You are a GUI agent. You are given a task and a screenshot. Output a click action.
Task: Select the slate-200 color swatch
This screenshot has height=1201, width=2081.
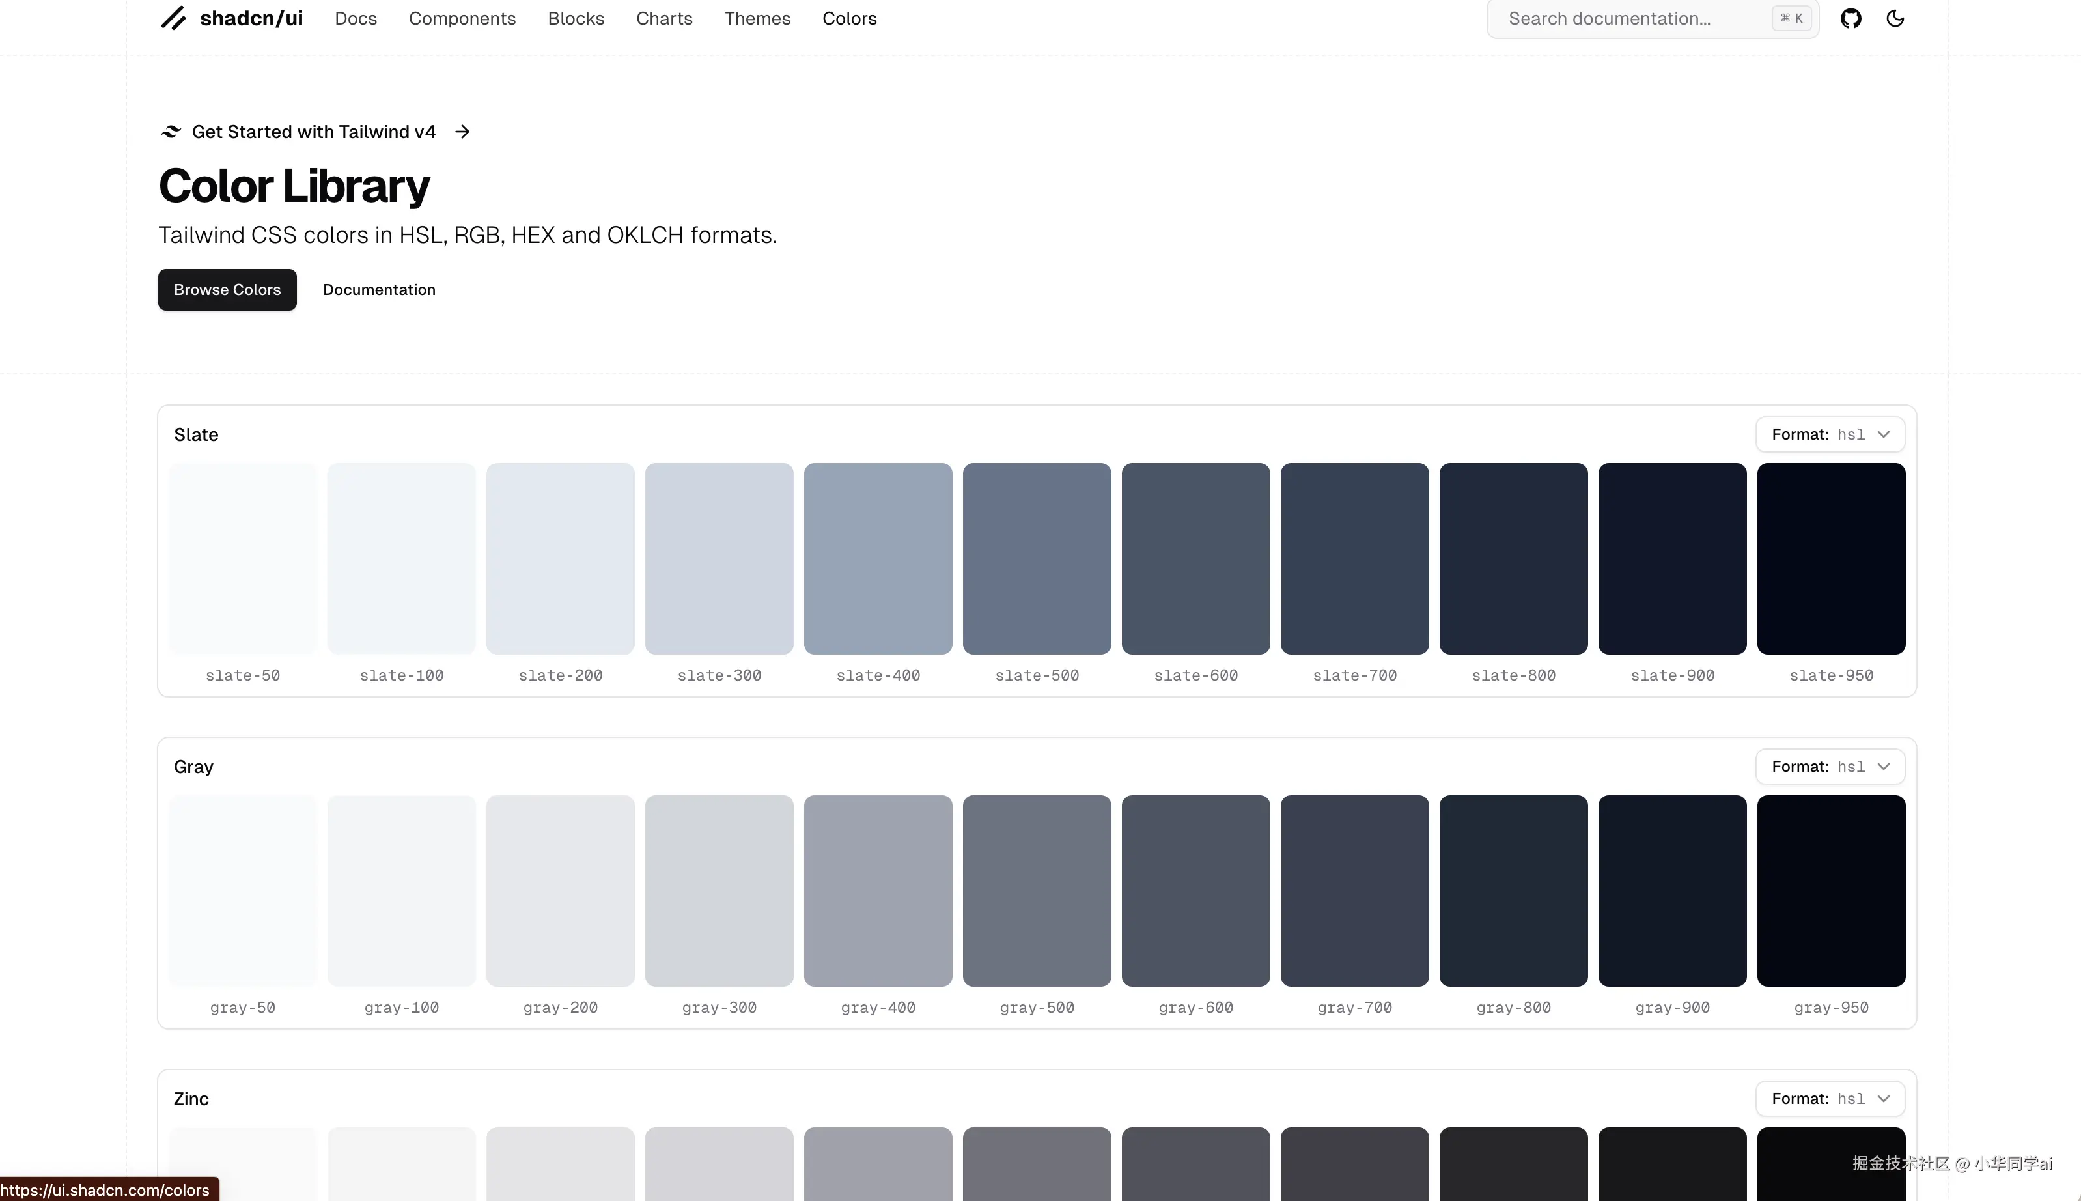(560, 558)
